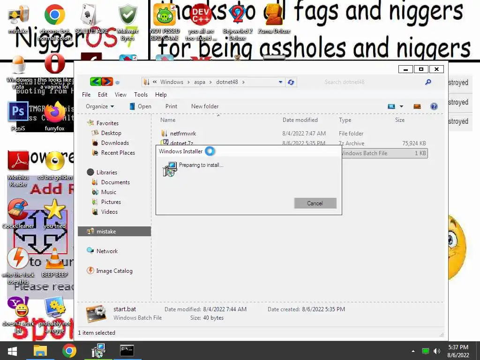Open the Explorer help icon
Viewport: 480px width, 360px height.
(434, 106)
